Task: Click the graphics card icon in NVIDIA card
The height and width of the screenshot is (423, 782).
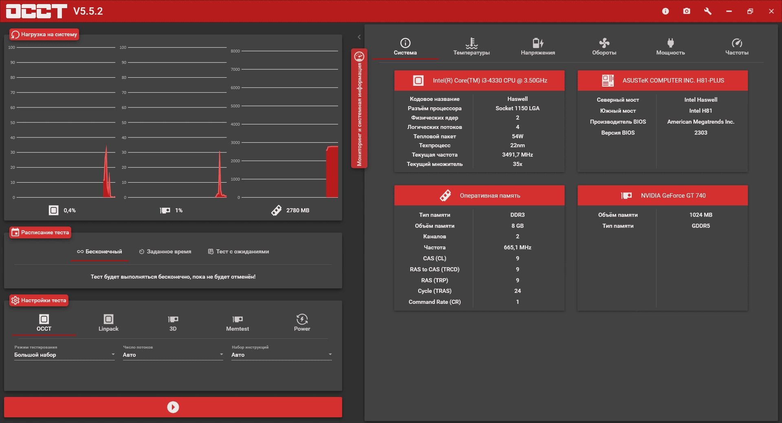Action: tap(626, 196)
